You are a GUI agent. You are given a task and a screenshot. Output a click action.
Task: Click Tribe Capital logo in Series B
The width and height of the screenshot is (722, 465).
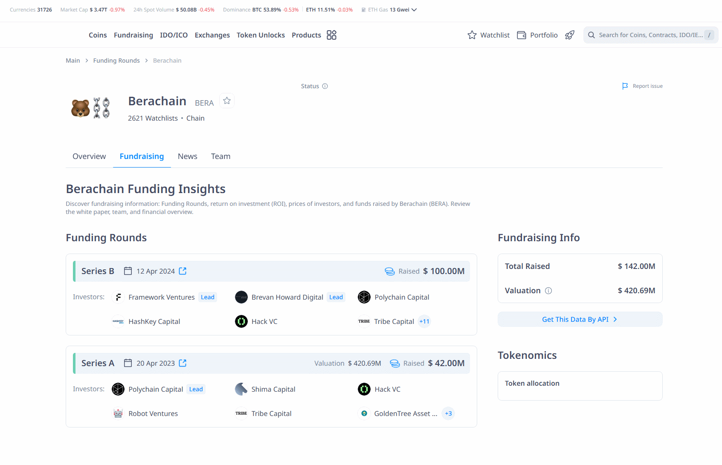point(364,321)
